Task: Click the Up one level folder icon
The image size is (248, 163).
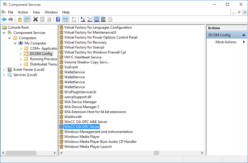Action: 20,19
